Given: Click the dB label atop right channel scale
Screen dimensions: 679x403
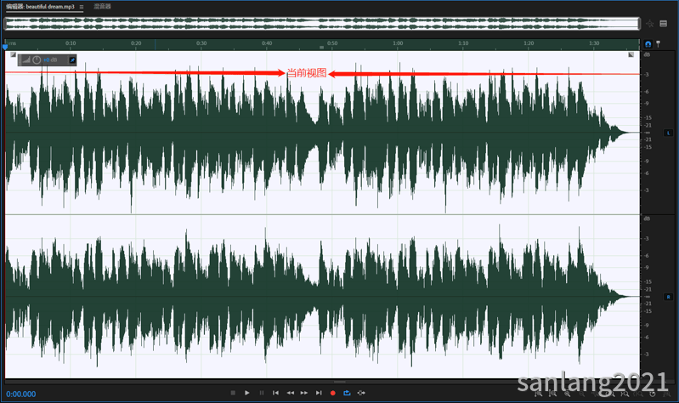Looking at the screenshot, I should [647, 219].
